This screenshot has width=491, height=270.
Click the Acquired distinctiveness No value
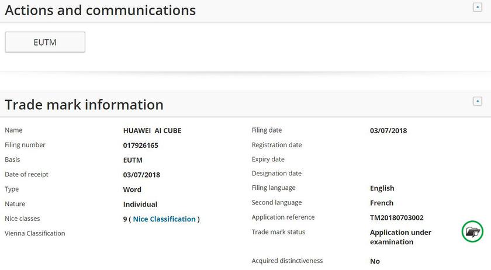click(x=375, y=261)
